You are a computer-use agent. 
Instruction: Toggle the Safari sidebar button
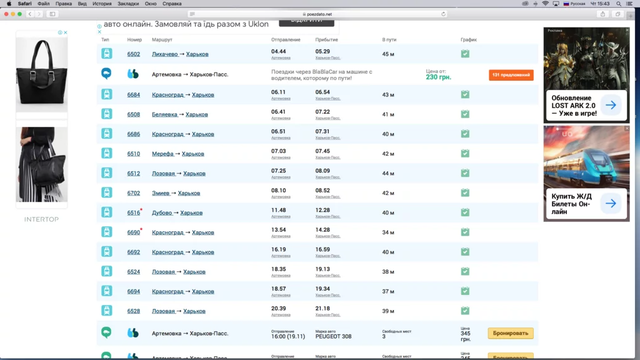52,14
